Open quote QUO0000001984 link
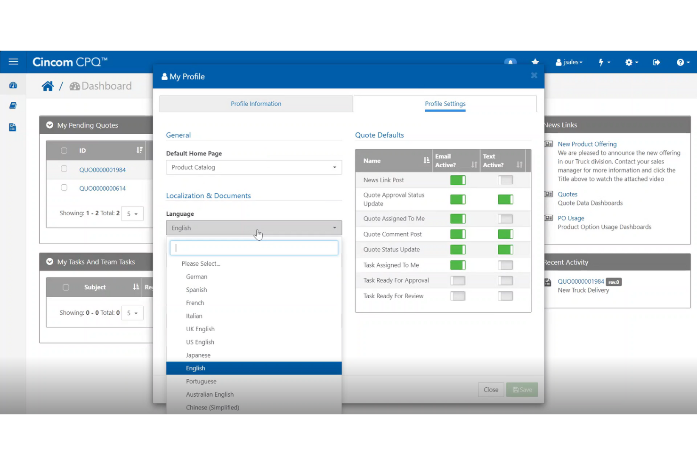The image size is (697, 465). [102, 170]
